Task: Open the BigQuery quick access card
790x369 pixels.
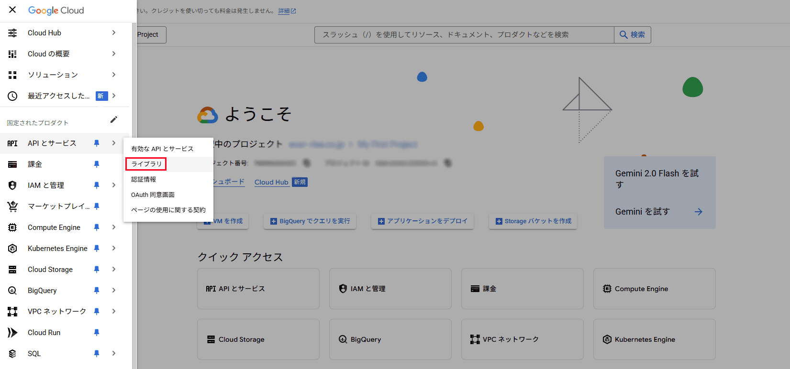Action: (390, 339)
